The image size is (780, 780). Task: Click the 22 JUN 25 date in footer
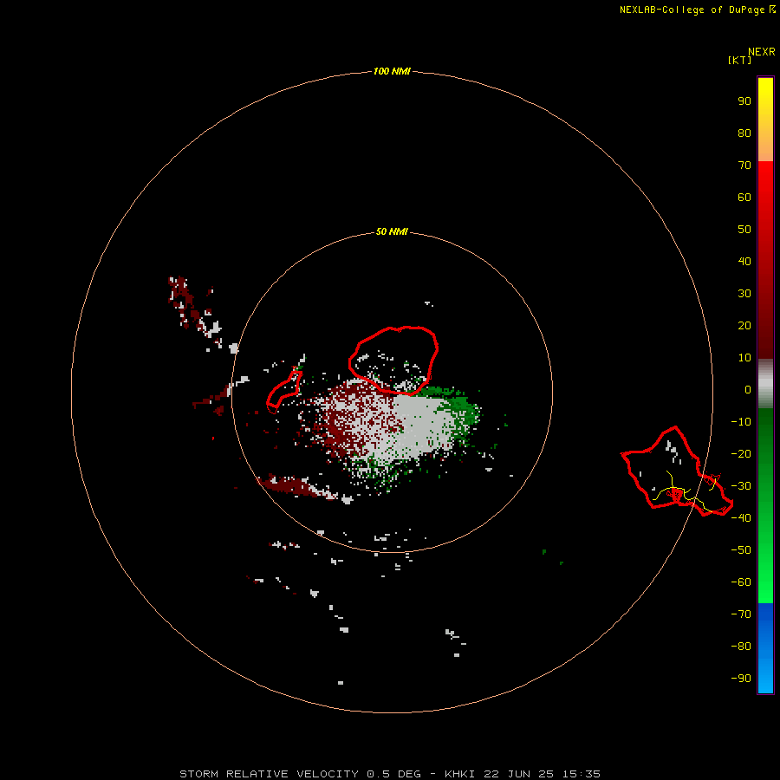(x=519, y=774)
